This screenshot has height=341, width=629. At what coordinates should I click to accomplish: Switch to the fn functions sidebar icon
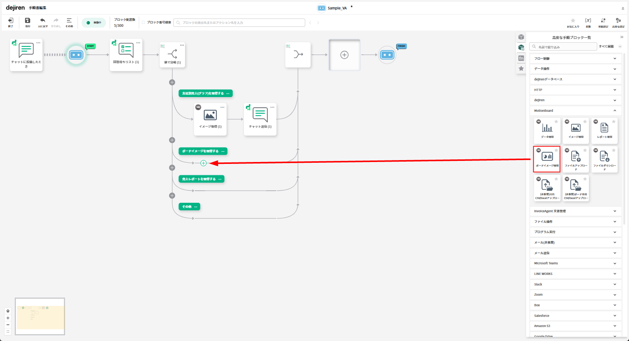click(x=521, y=58)
